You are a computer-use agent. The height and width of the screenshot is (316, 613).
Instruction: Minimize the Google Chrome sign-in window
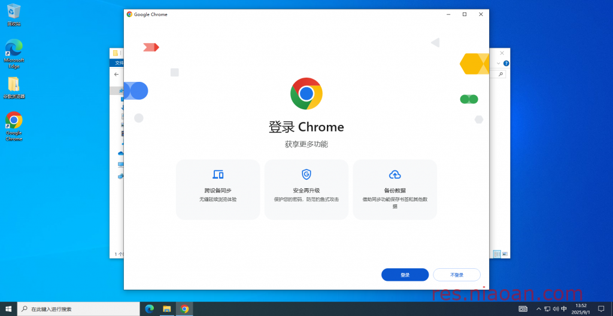coord(448,14)
